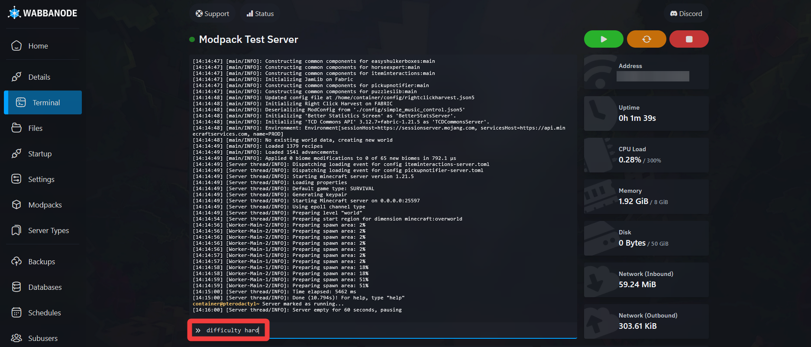The image size is (811, 347).
Task: Click the Databases cylinder icon
Action: click(16, 287)
